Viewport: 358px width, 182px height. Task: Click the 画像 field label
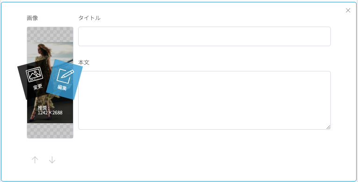coord(32,18)
